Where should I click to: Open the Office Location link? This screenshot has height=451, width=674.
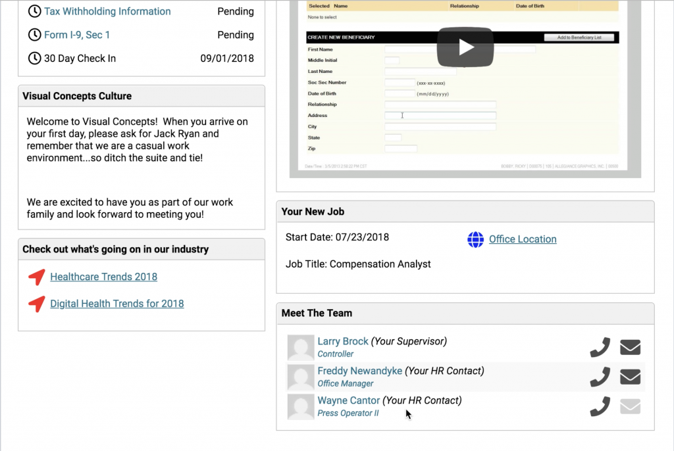click(x=523, y=239)
